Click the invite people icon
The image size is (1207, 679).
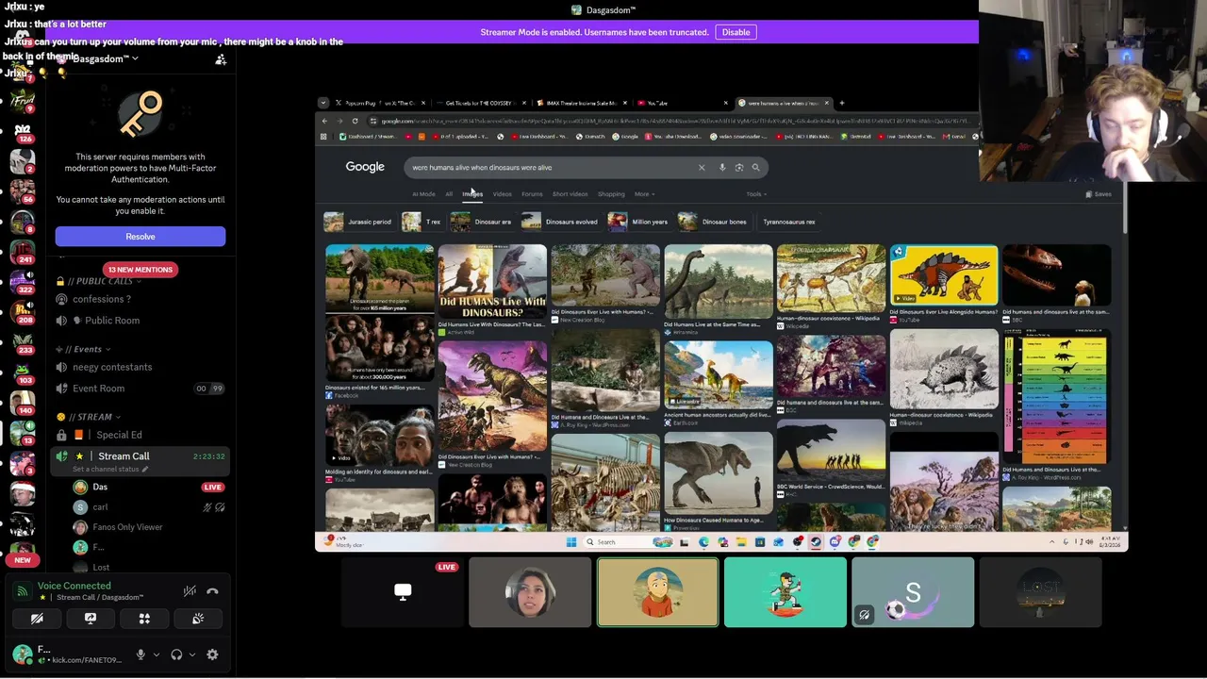[x=221, y=59]
